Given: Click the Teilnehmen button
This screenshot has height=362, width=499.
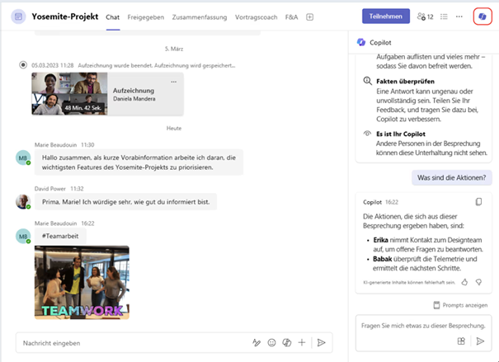Looking at the screenshot, I should (385, 16).
